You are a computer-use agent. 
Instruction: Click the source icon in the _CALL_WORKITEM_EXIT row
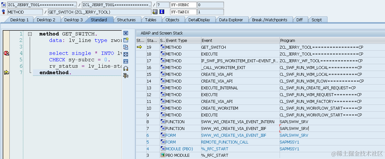[163, 68]
